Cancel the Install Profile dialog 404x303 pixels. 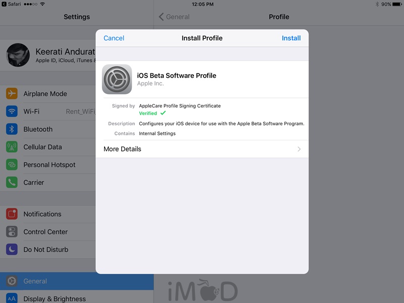click(x=114, y=38)
